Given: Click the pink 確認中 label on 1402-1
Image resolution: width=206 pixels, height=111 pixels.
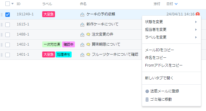Looking at the screenshot, I should pyautogui.click(x=68, y=44).
